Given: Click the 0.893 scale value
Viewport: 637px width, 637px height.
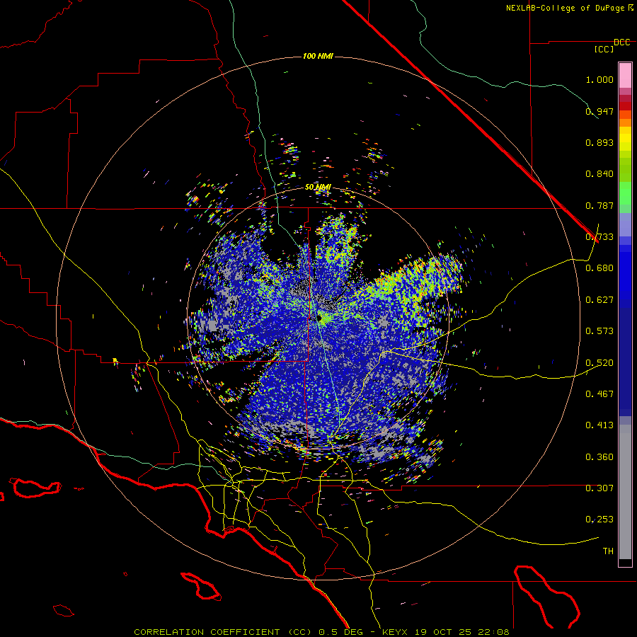Looking at the screenshot, I should 599,142.
